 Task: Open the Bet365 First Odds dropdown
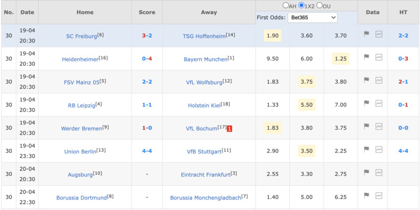coord(312,18)
